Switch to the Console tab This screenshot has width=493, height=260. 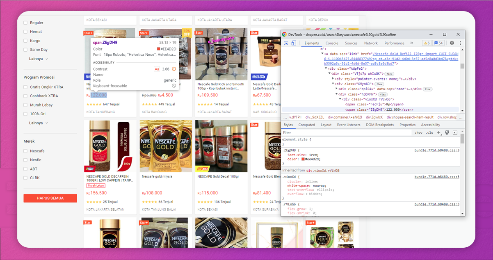(331, 43)
